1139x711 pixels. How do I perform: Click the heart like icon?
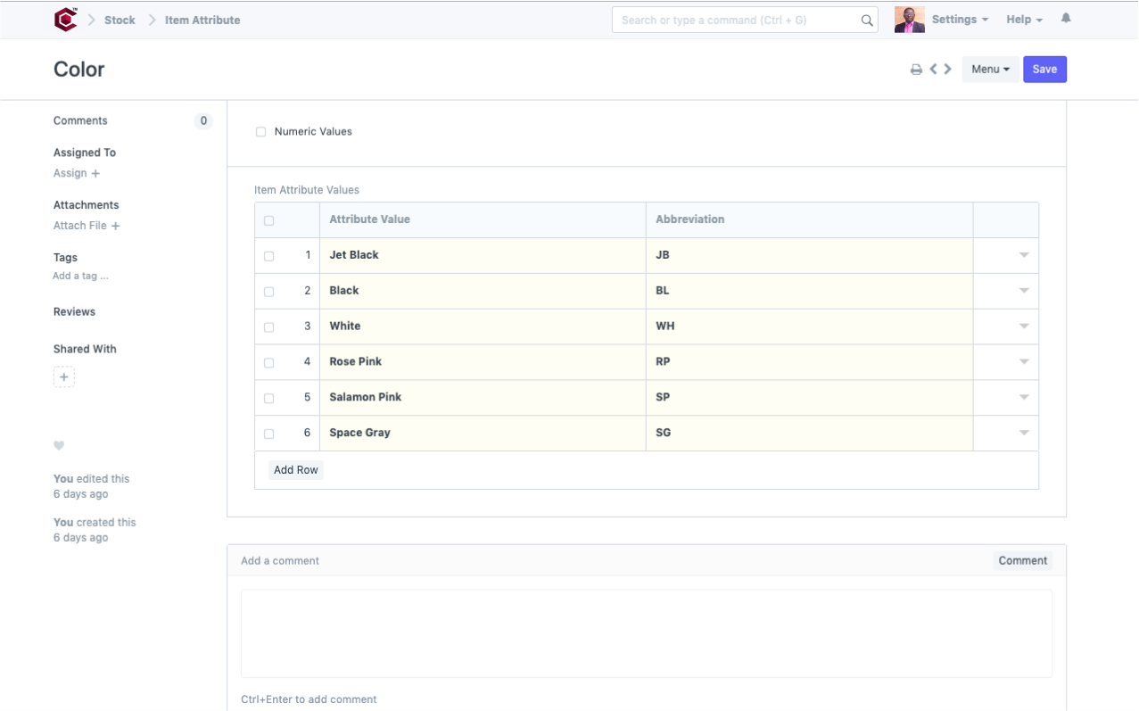point(59,445)
